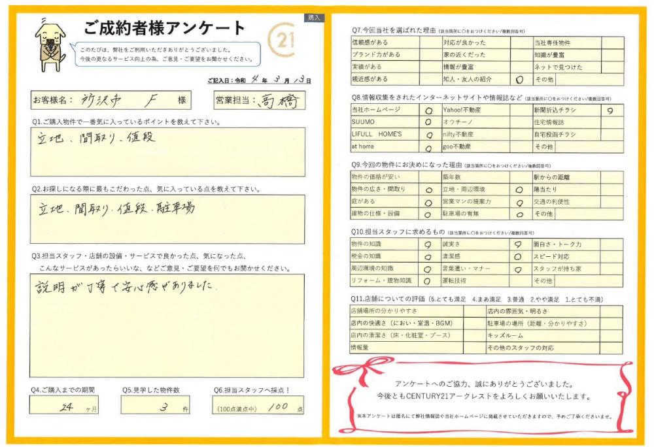Click the 購入 tag at top

point(314,18)
